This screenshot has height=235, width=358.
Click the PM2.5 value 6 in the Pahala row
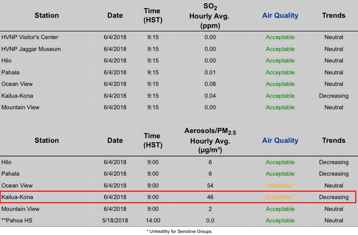pyautogui.click(x=210, y=174)
